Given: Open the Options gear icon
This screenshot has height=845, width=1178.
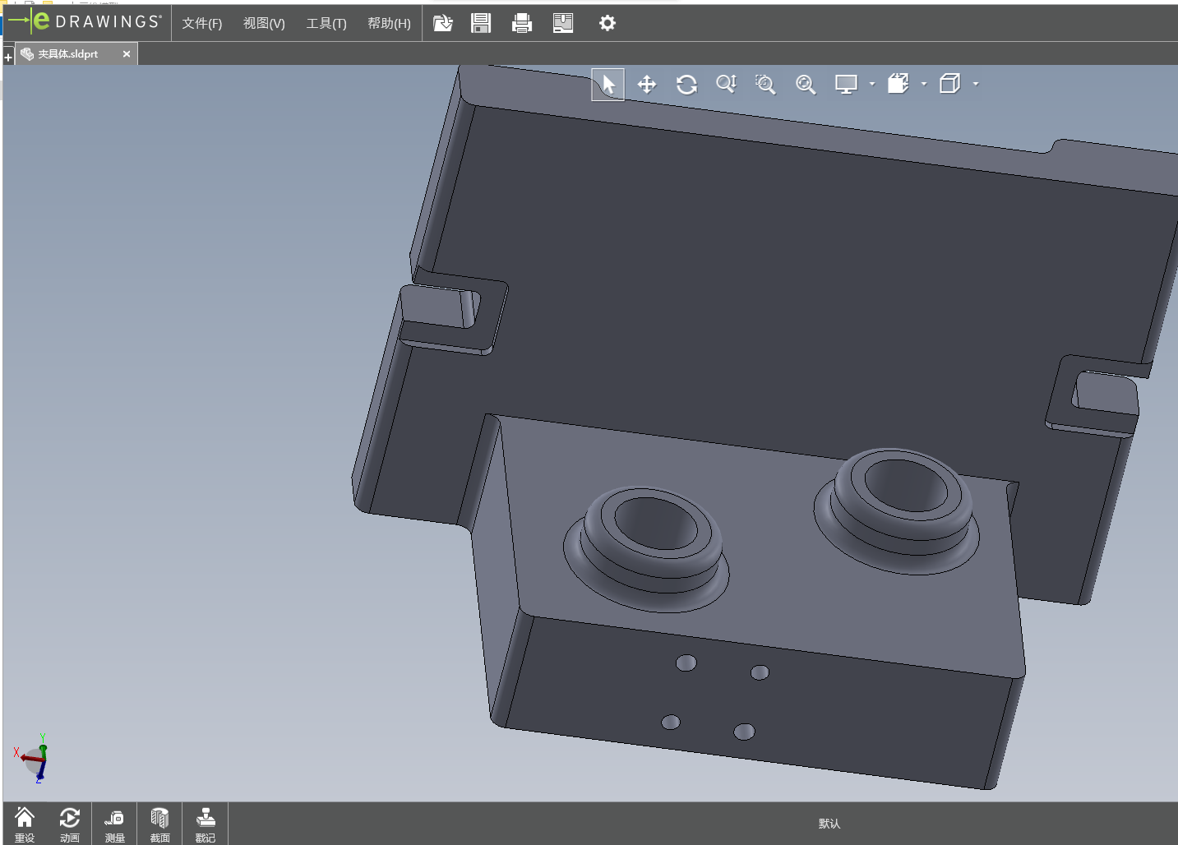Looking at the screenshot, I should (607, 23).
